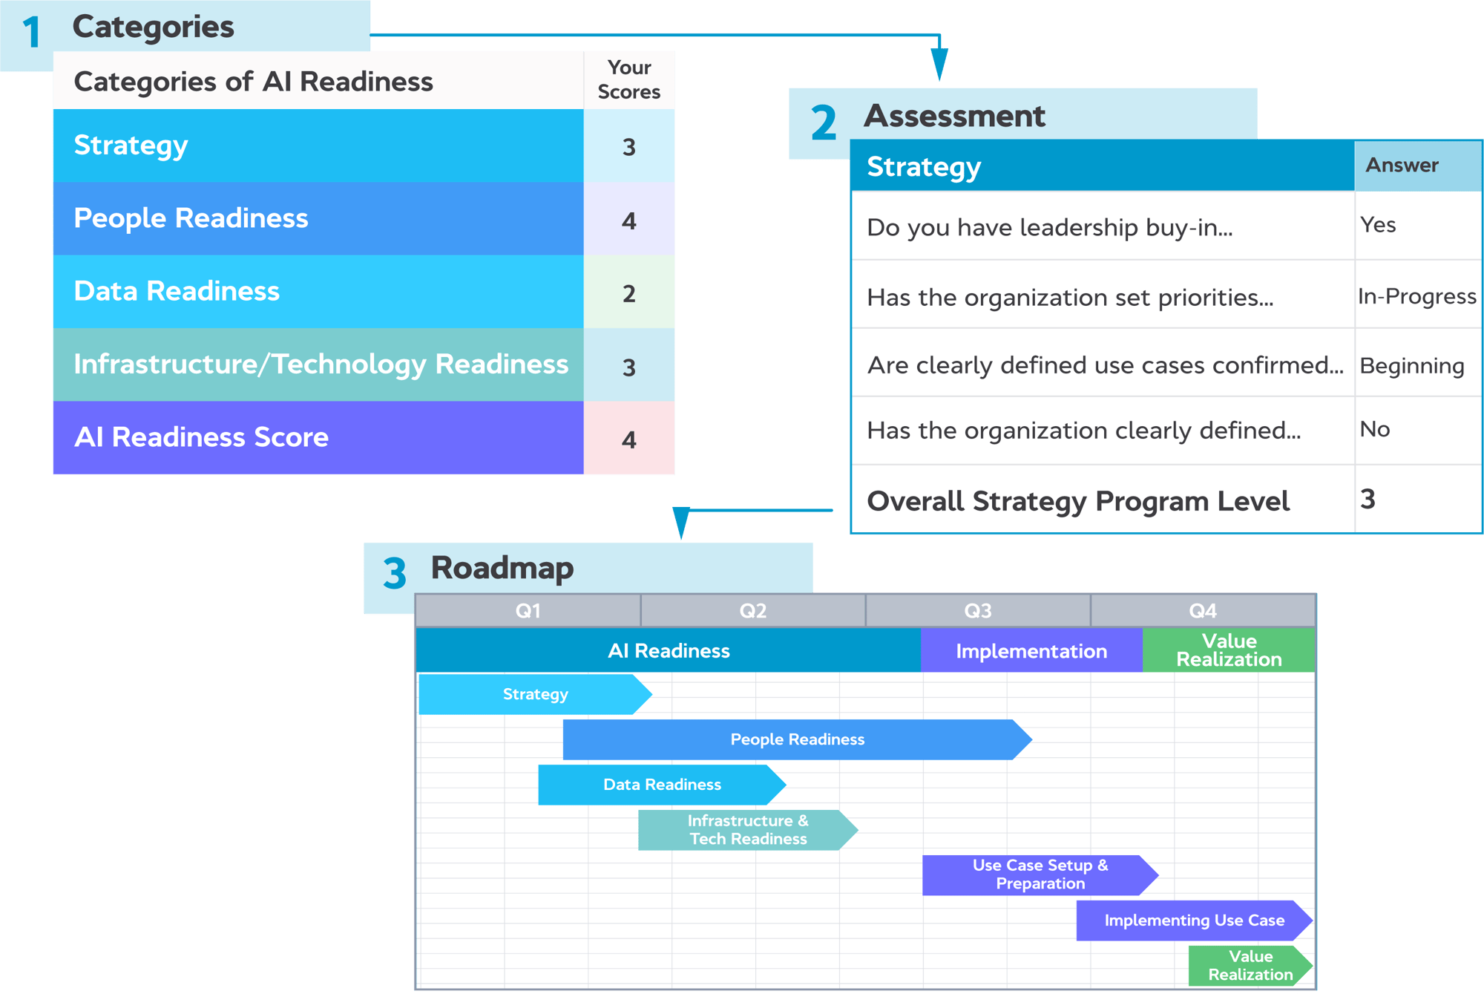Click the organization set priorities question
Screen dimensions: 1484x994
(1070, 298)
